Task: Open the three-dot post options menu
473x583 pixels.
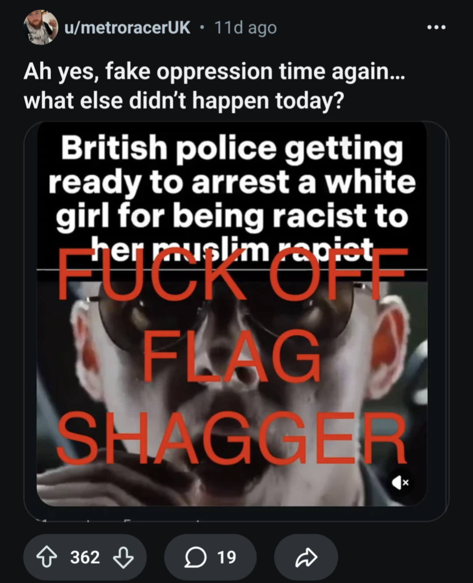Action: point(436,27)
